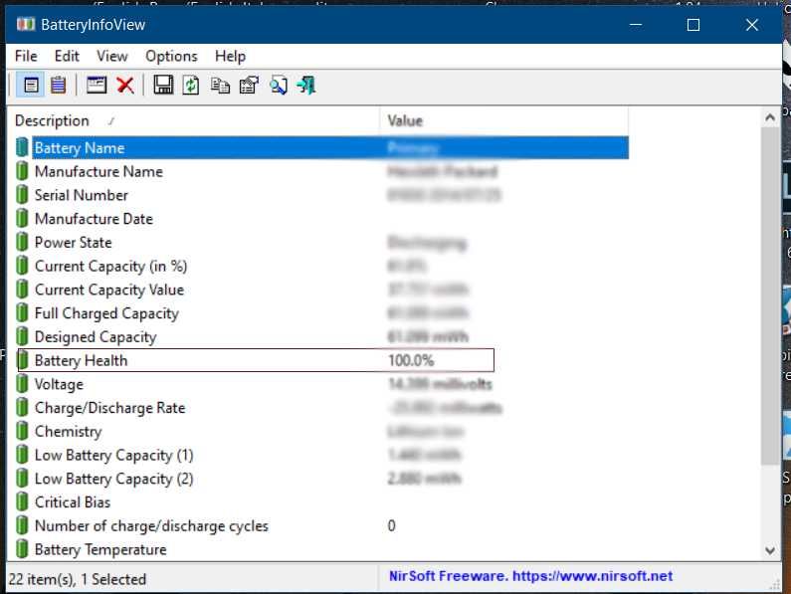Click the window-form toolbar icon beside red X
The height and width of the screenshot is (594, 791).
[96, 86]
